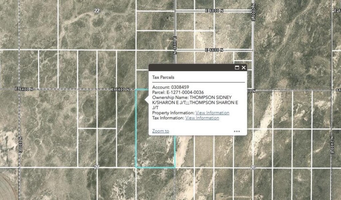Click the parcel number E-1271-0004-0036 text
This screenshot has width=341, height=200.
(185, 92)
